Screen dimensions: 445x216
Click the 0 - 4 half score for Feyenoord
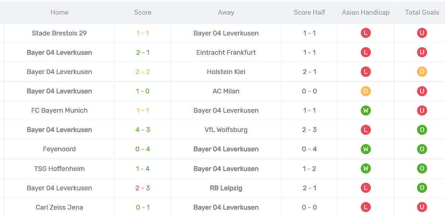309,149
